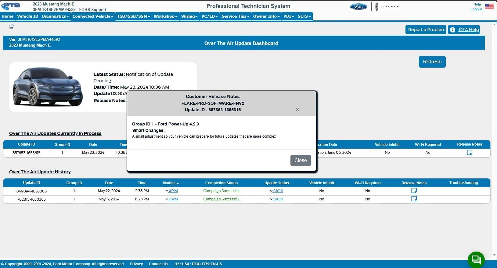Click the May 22, 2024 date cell
This screenshot has height=268, width=497.
[x=109, y=191]
